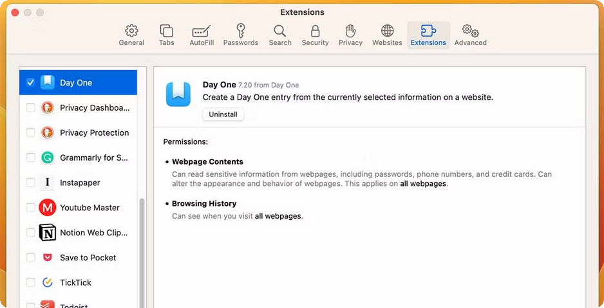Enable the Privacy Dashboard checkbox
Screen dimensions: 604x308
(x=30, y=107)
